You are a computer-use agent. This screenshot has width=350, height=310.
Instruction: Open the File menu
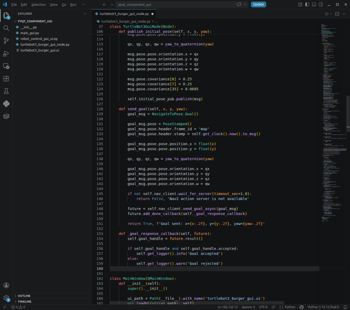tap(14, 4)
